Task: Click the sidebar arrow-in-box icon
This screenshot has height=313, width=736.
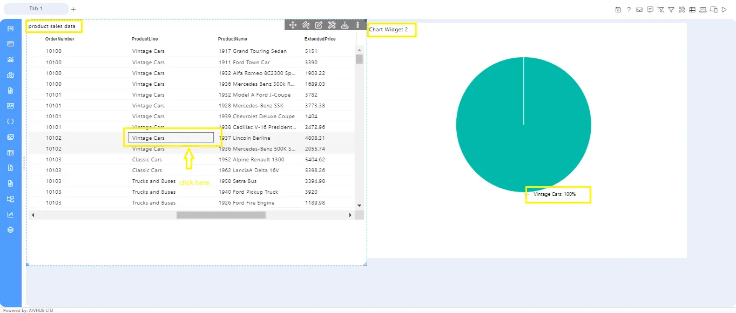Action: [10, 29]
